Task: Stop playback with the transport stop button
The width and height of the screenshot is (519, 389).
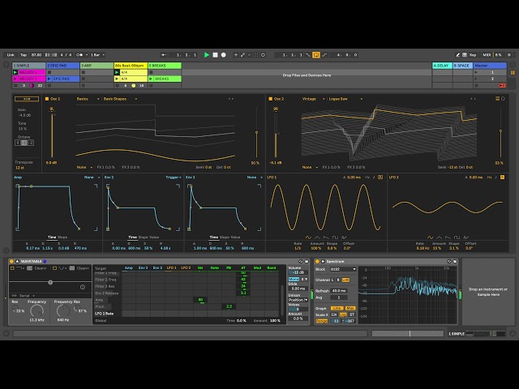Action: [x=215, y=55]
